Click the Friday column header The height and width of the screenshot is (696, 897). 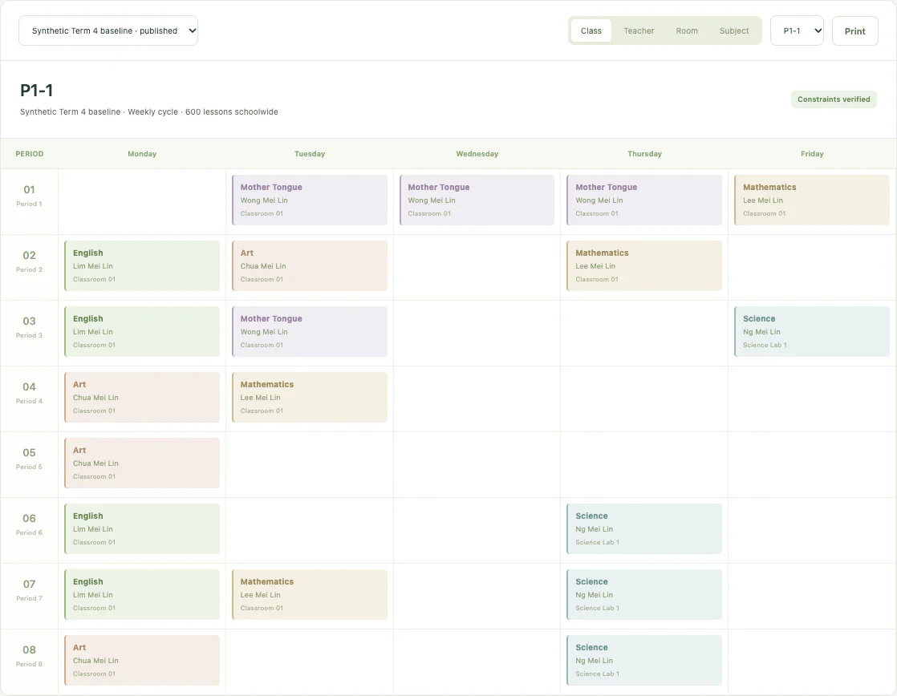812,154
